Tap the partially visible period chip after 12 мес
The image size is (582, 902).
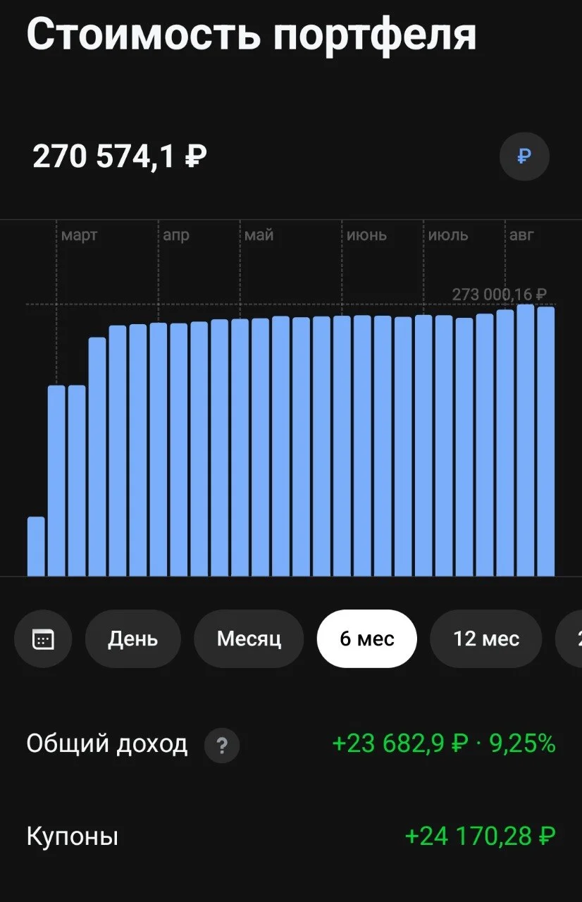tap(569, 639)
